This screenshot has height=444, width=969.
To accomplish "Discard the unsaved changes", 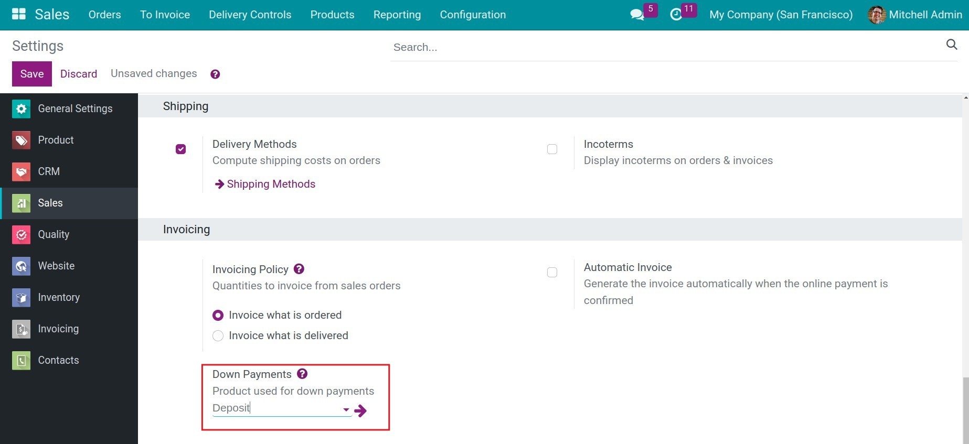I will coord(79,74).
